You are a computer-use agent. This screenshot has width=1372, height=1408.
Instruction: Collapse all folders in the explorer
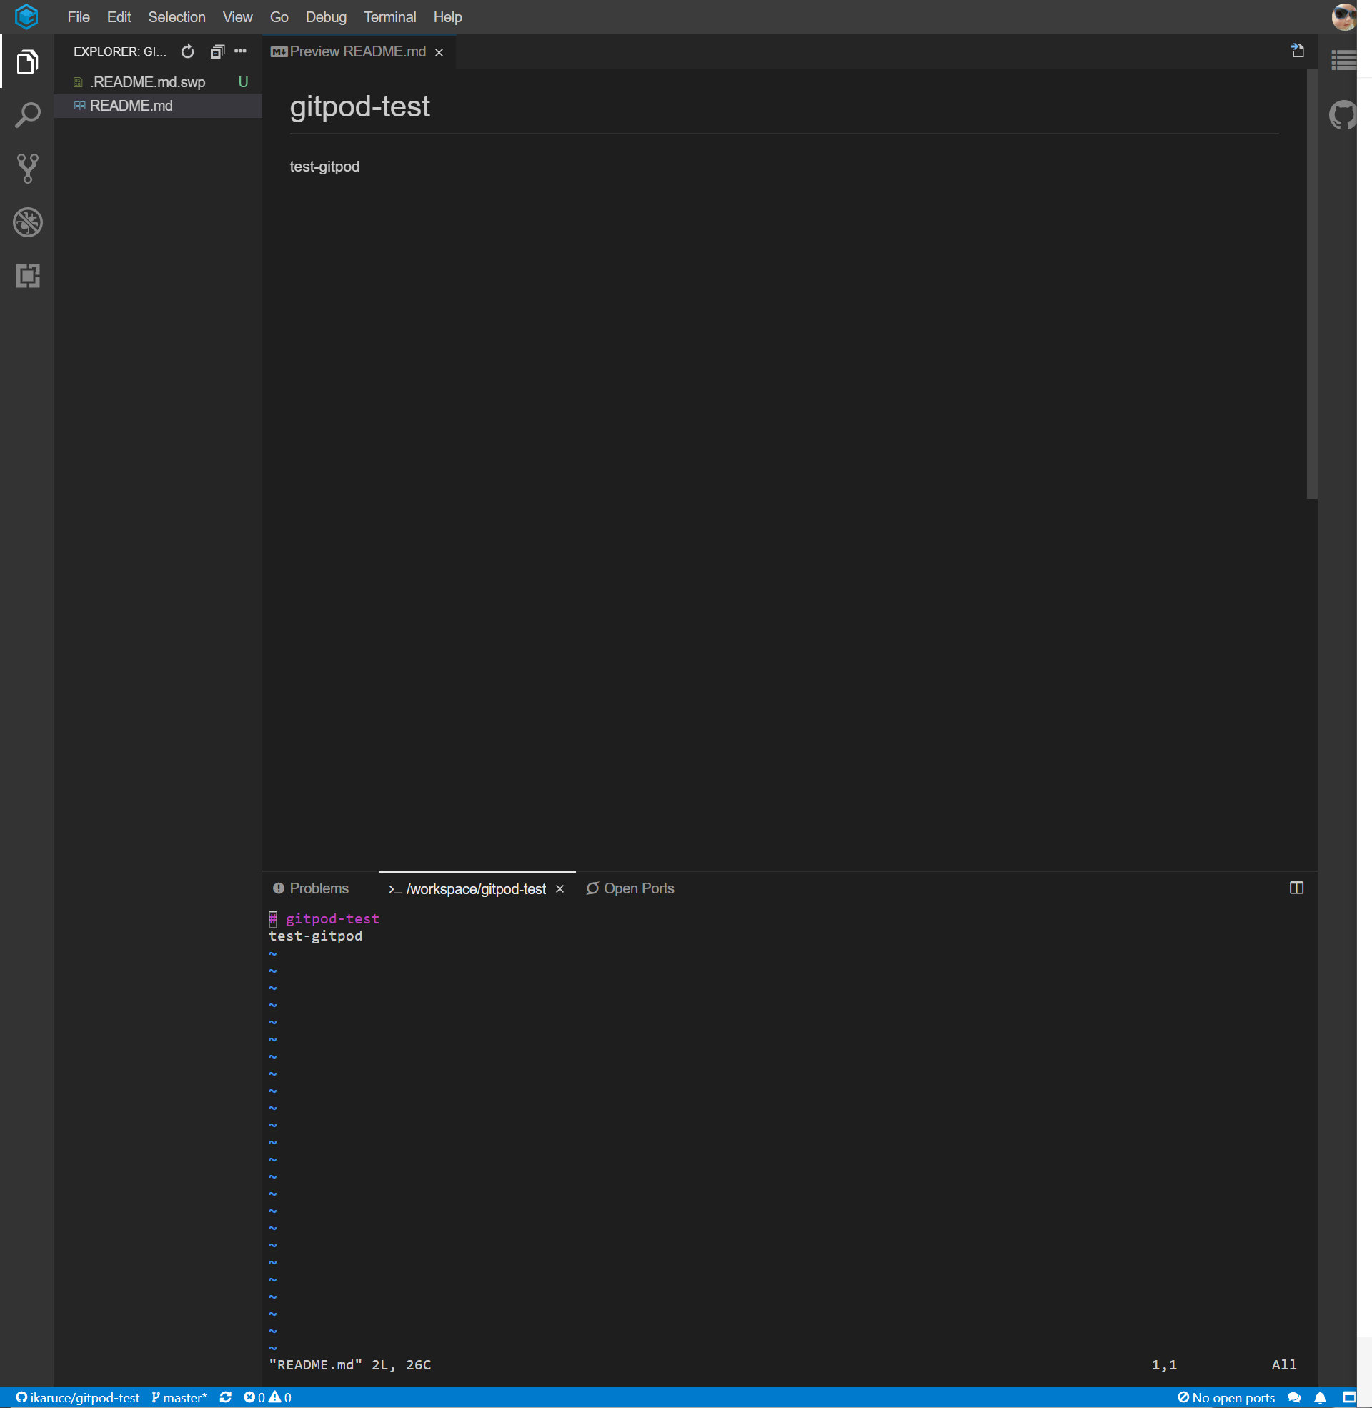[217, 52]
